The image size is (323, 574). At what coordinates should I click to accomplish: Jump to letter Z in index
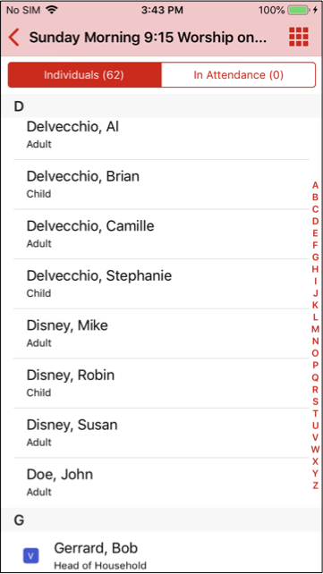tap(315, 485)
